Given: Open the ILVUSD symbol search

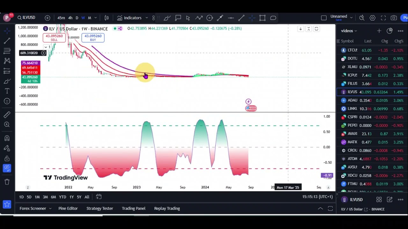Looking at the screenshot, I should [26, 18].
